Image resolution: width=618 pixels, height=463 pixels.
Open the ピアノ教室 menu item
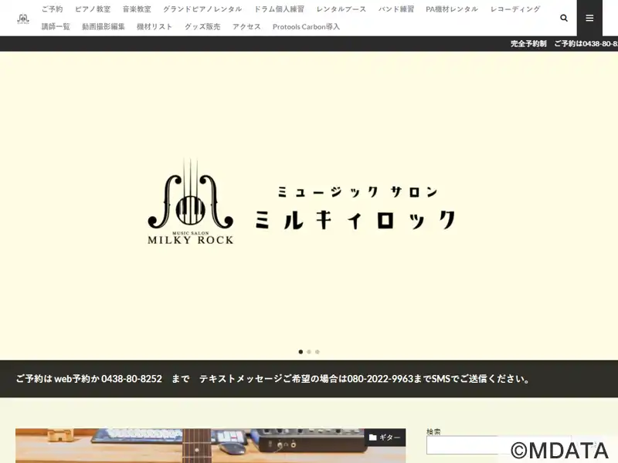coord(93,9)
